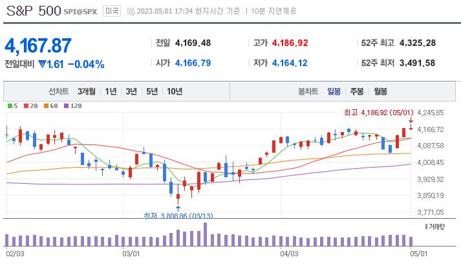The height and width of the screenshot is (264, 461).
Task: Switch to 월봉 monthly candle chart
Action: click(x=380, y=91)
